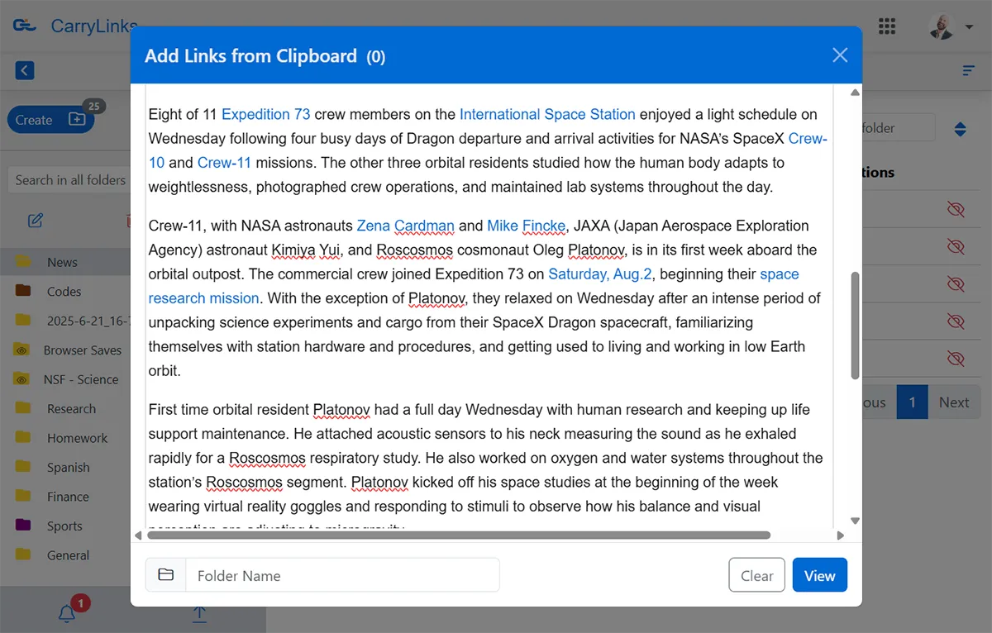Click the CarryLinks logo icon

coord(25,26)
